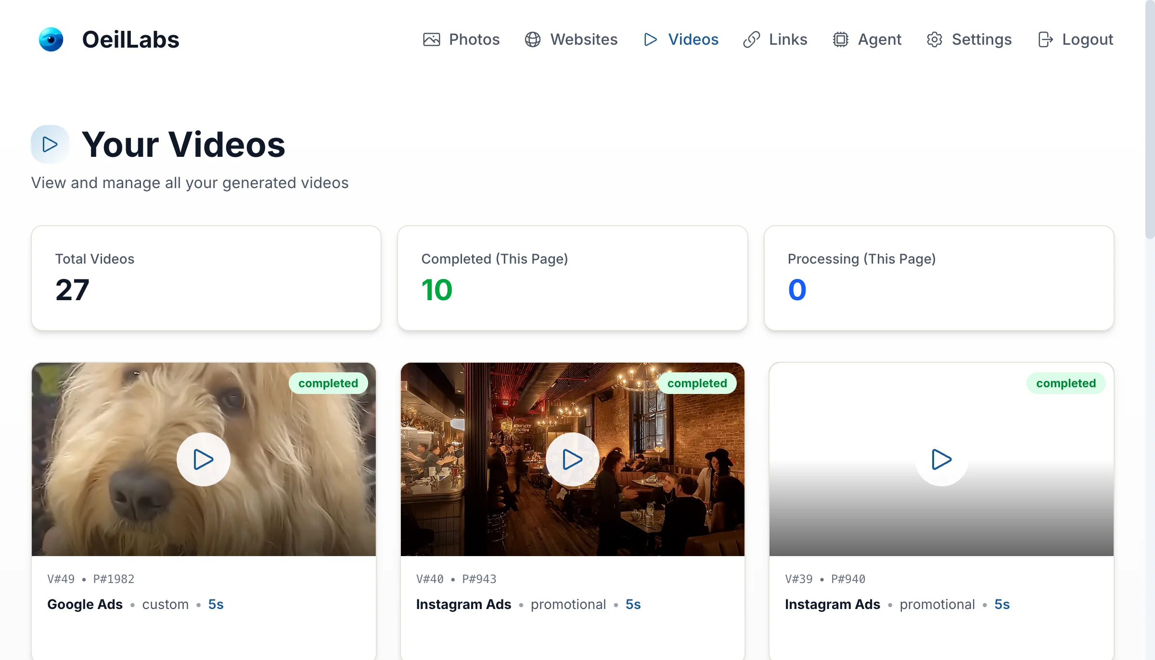Click the dog video thumbnail
1155x660 pixels.
[x=203, y=459]
